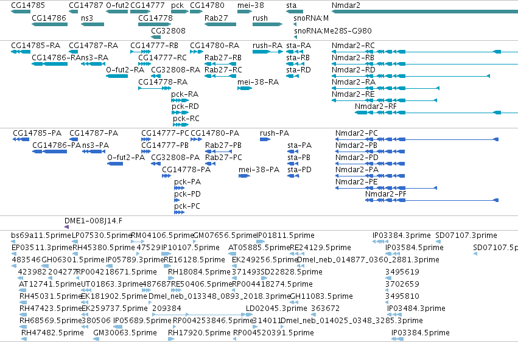Select the Nmdar2-RD transcript label
Image resolution: width=518 pixels, height=342 pixels.
point(354,70)
